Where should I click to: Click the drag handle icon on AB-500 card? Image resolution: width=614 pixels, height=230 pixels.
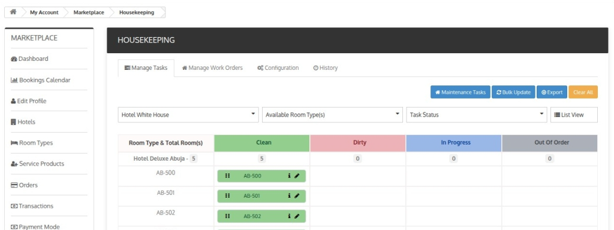(x=227, y=176)
